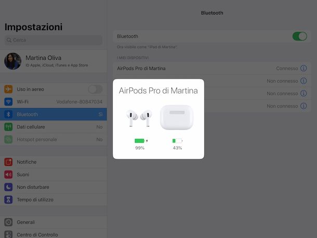
Task: Tap the Martina Oliva profile photo
Action: [13, 61]
